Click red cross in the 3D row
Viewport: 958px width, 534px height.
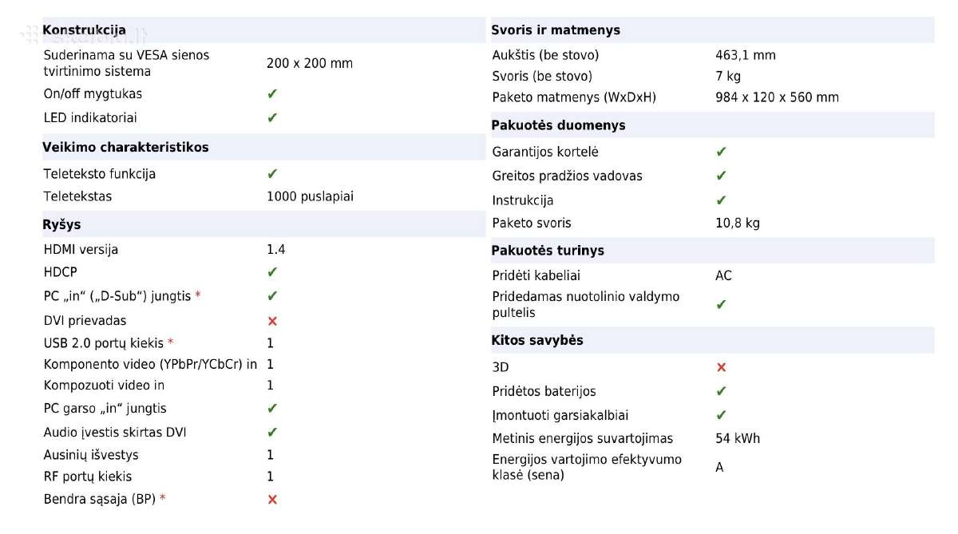pyautogui.click(x=721, y=367)
